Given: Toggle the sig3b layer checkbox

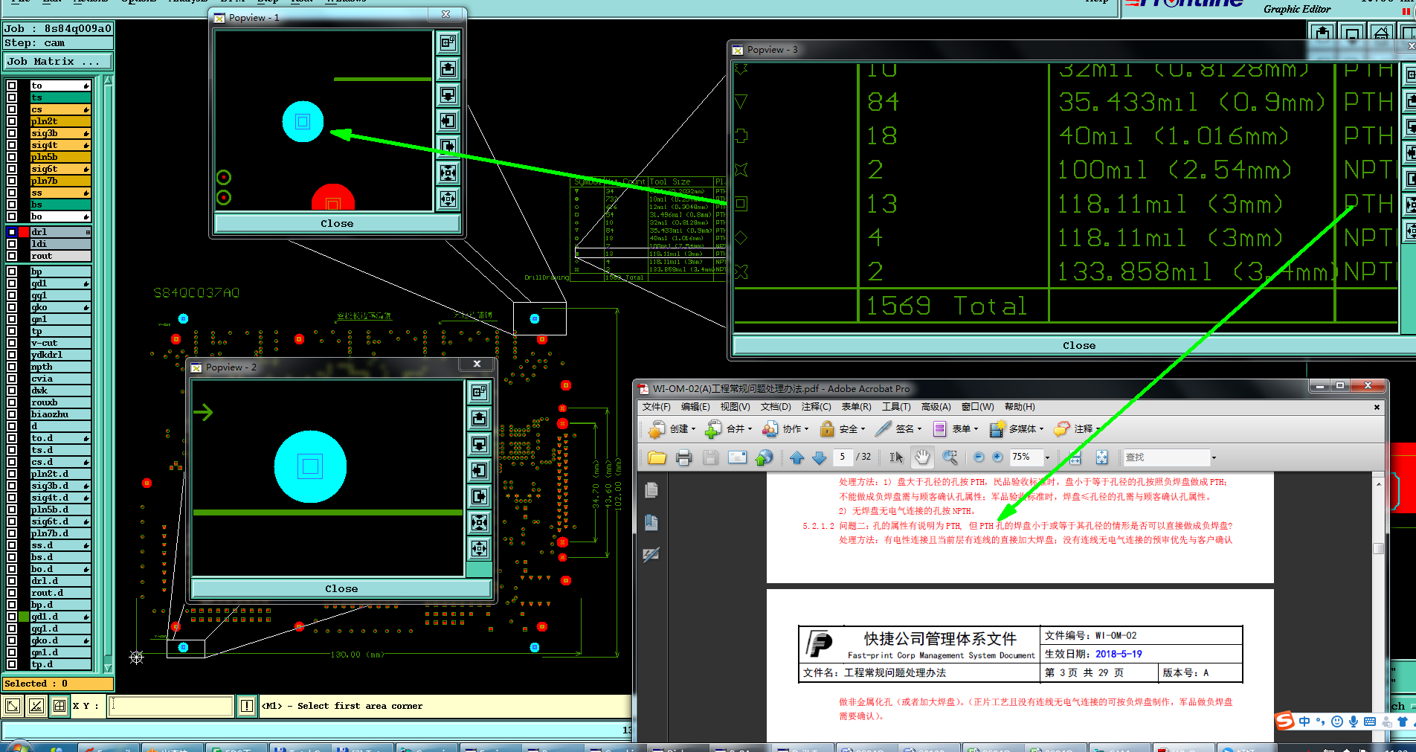Looking at the screenshot, I should coord(12,133).
